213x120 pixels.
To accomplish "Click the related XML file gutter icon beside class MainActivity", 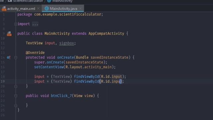I will coord(9,34).
